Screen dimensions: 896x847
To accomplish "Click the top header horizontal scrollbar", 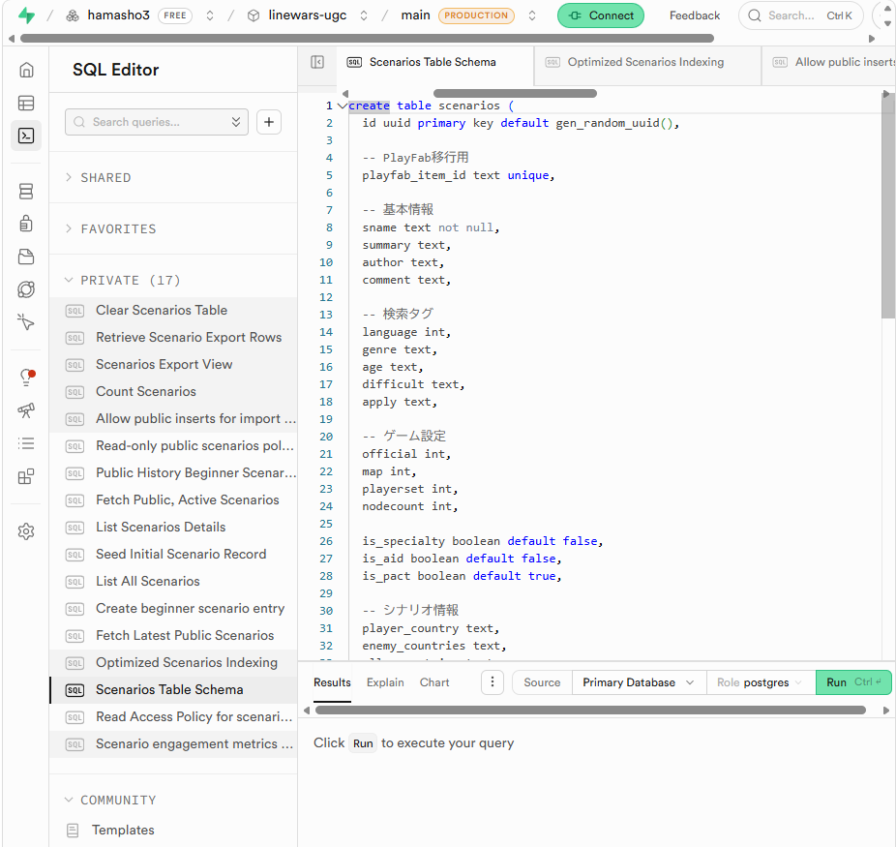I will pos(367,39).
